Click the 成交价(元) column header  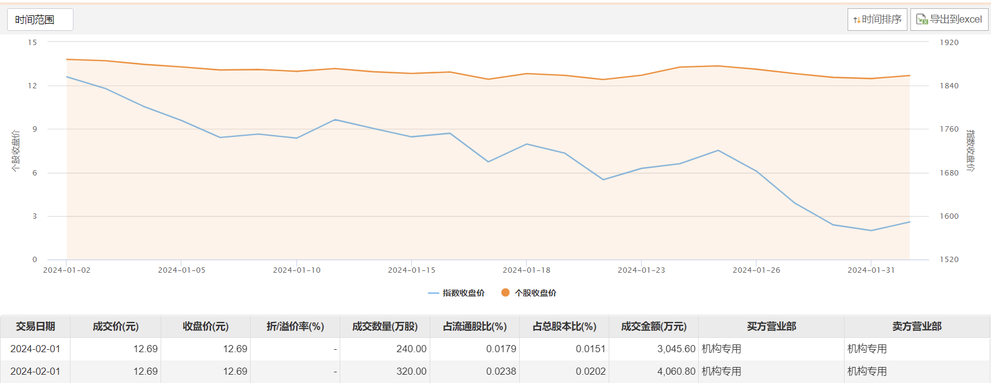coord(116,327)
